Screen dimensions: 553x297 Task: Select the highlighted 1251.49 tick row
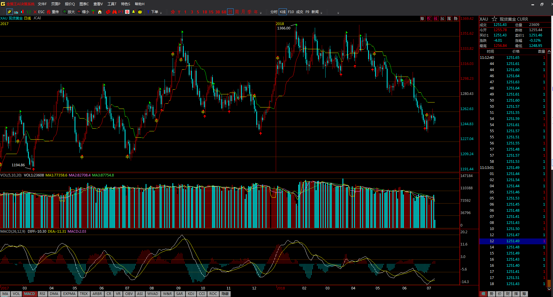pyautogui.click(x=512, y=241)
